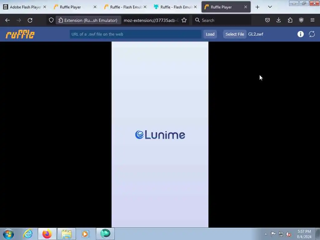Screen dimensions: 320x240
Task: Click the Lunime splash logo
Action: click(160, 135)
